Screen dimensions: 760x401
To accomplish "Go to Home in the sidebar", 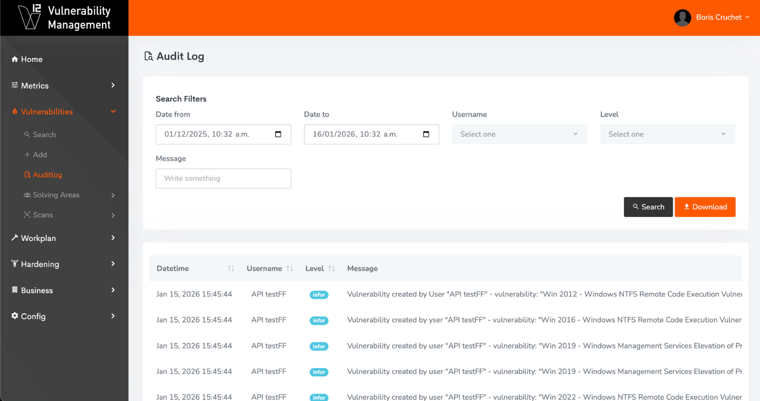I will coord(31,59).
